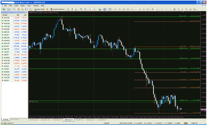
Task: Switch to EURGBP,H4 chart tab
Action: point(102,120)
